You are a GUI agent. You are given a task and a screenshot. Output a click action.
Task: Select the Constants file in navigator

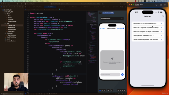click(x=11, y=20)
